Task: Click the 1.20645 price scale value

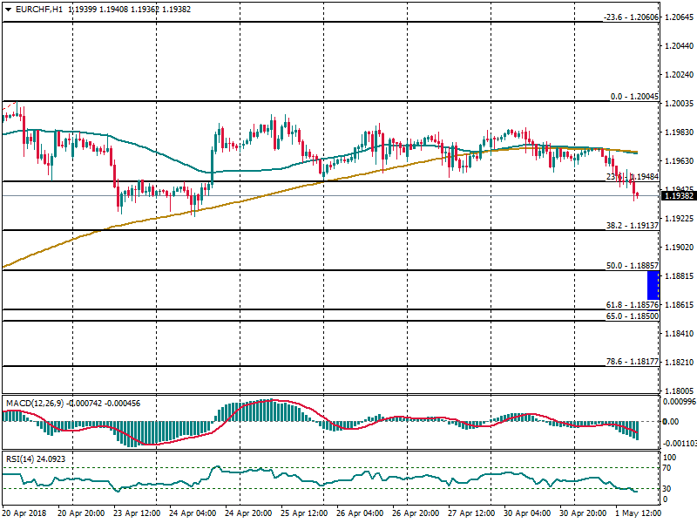Action: click(x=679, y=17)
